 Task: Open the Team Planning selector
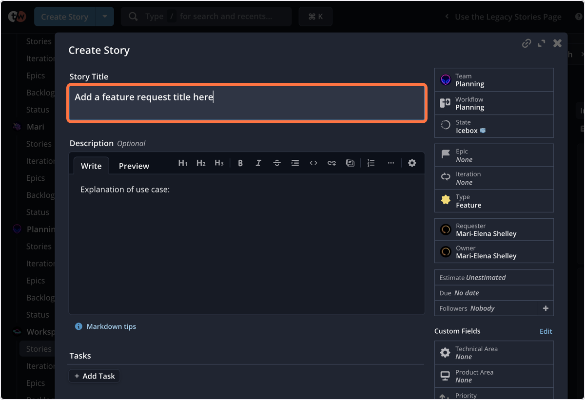click(x=494, y=80)
